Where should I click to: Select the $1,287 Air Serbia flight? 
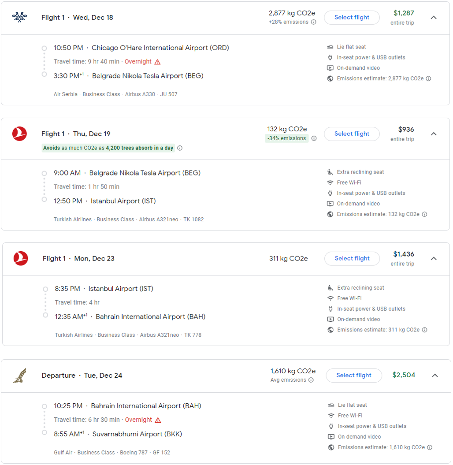tap(352, 18)
